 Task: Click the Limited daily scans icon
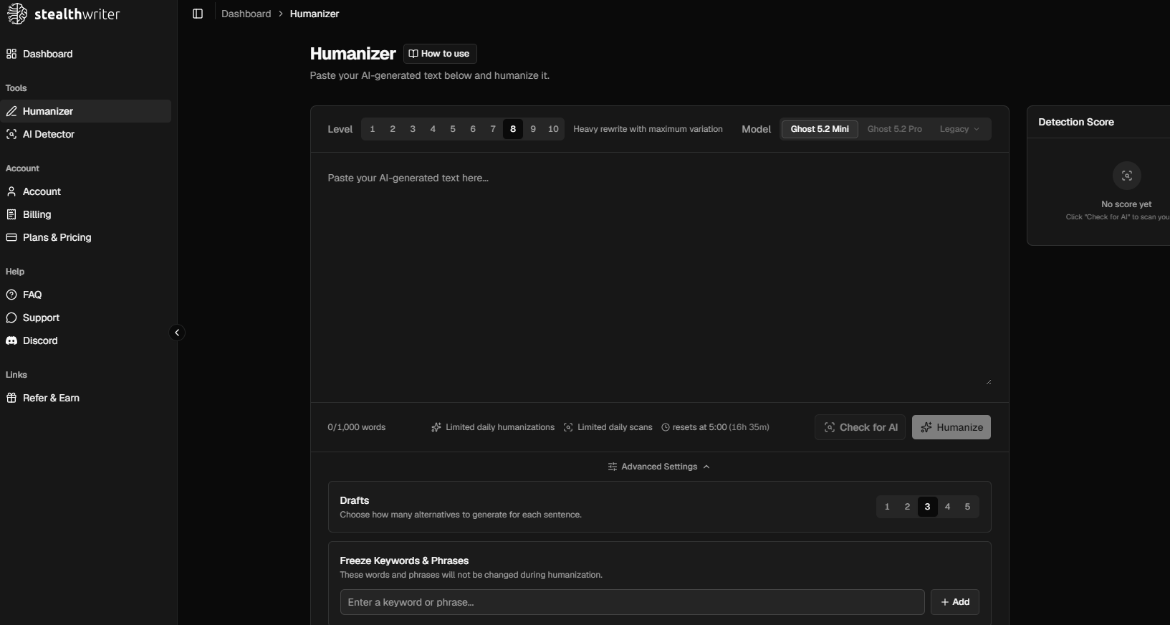point(568,427)
